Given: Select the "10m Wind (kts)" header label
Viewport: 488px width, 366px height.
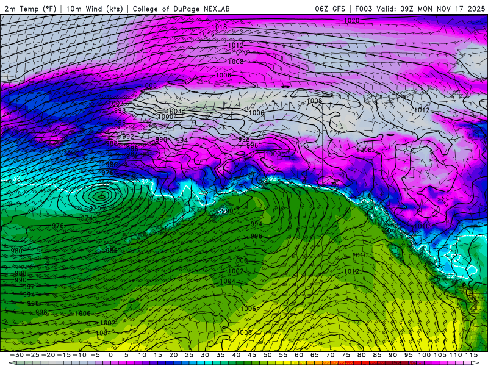Looking at the screenshot, I should pyautogui.click(x=95, y=9).
